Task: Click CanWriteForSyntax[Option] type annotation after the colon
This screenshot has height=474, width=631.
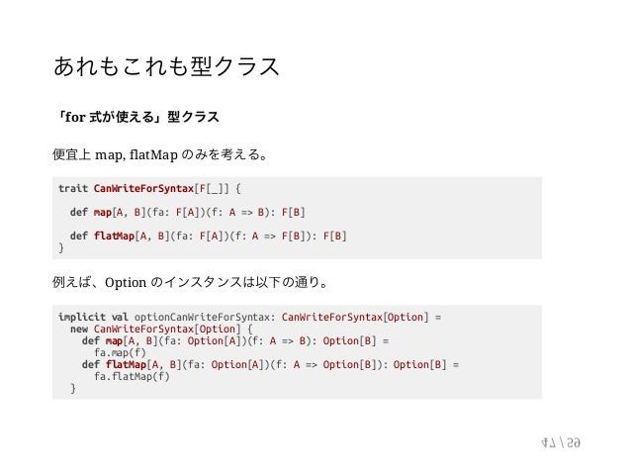Action: click(355, 317)
